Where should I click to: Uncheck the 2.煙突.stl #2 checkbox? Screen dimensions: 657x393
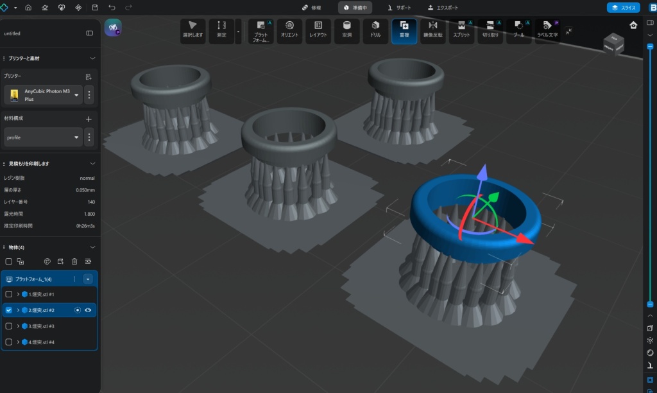pos(9,310)
